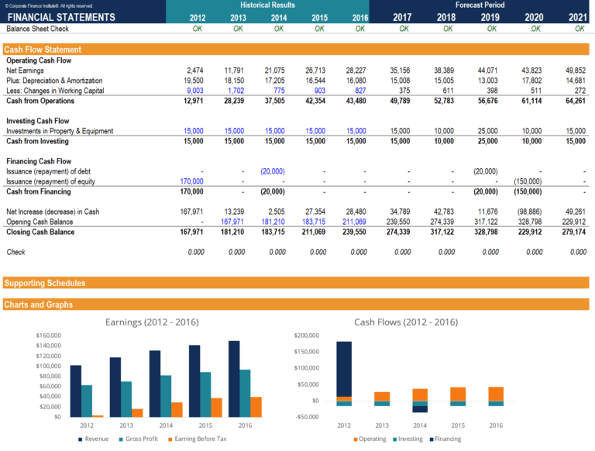Click the 2012 Net Earnings cell showing 2,474
595x451 pixels.
tap(191, 71)
